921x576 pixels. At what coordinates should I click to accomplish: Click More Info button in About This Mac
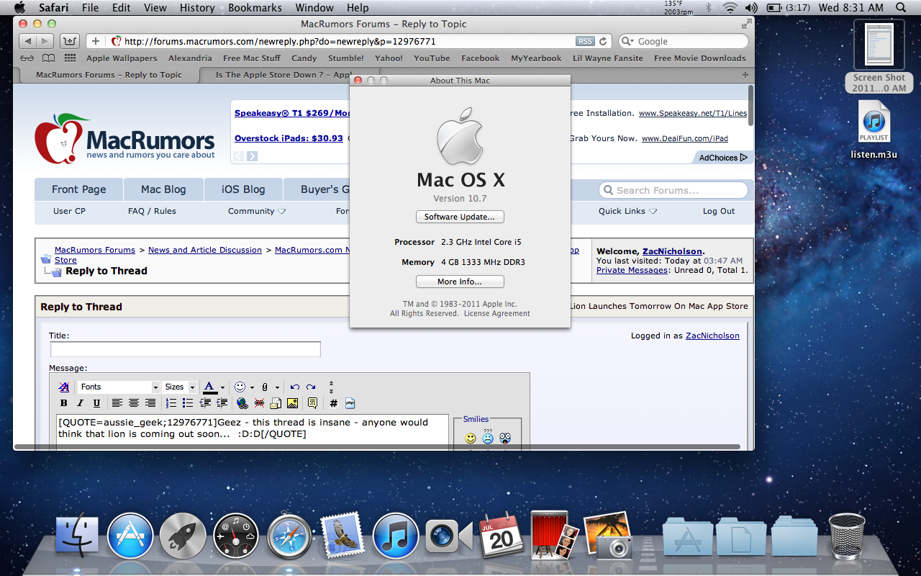pos(460,282)
